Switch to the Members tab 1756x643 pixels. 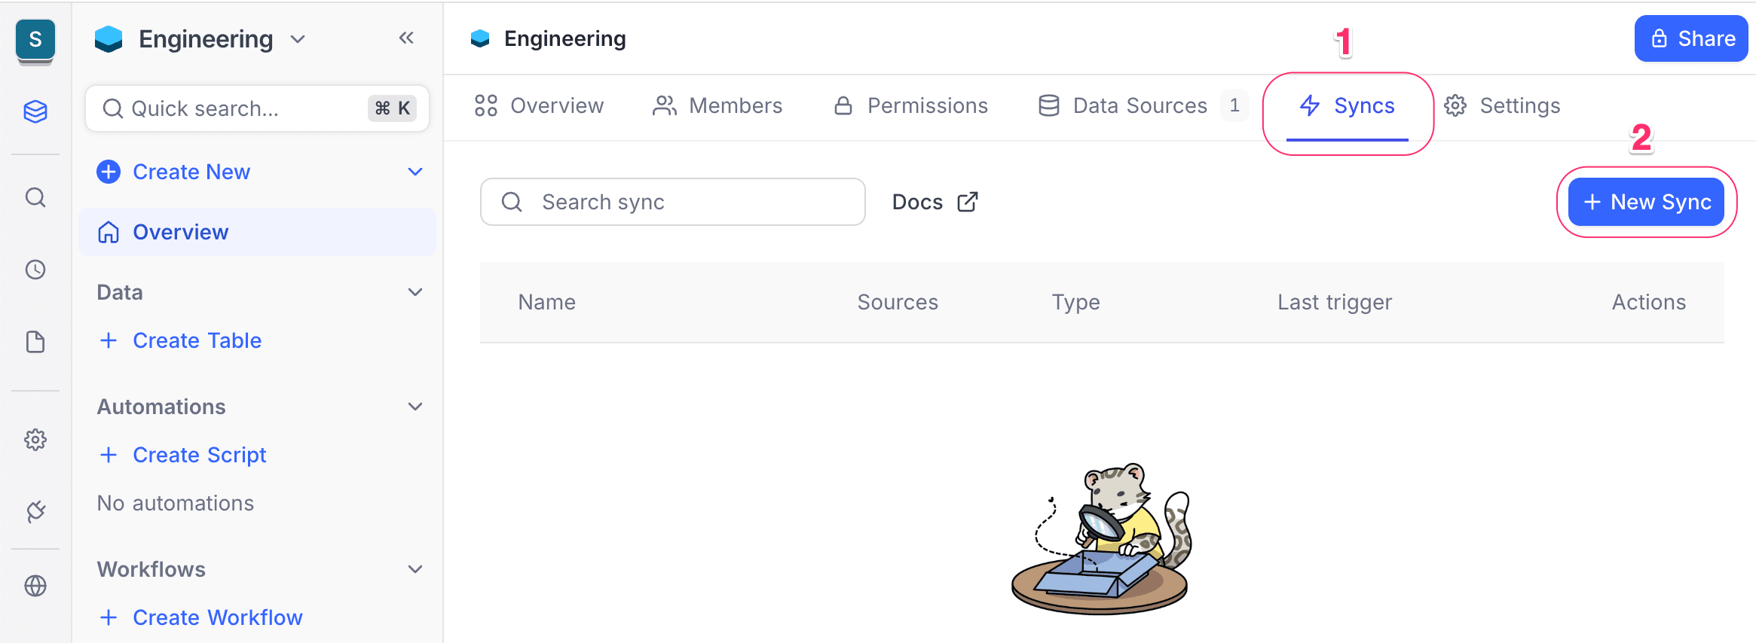(x=717, y=106)
